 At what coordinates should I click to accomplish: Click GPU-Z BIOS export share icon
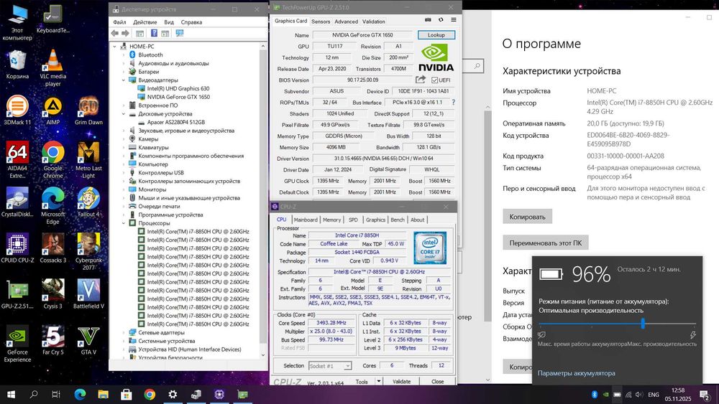click(x=421, y=80)
